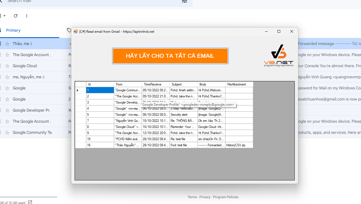Viewport: 361px width, 204px height.
Task: Star the me, Nguyễn, me email
Action: pyautogui.click(x=7, y=77)
